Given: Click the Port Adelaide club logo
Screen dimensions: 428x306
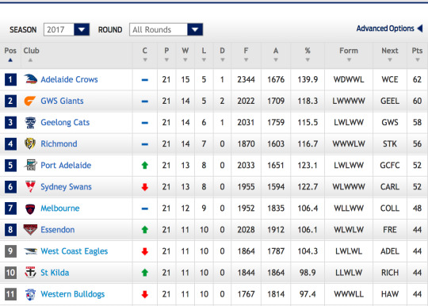Looking at the screenshot, I should 30,165.
